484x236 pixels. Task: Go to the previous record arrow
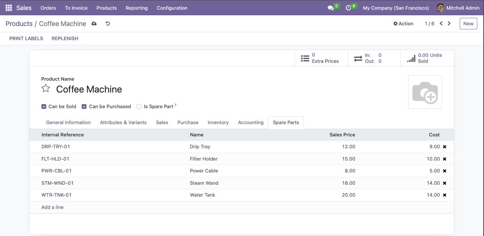click(441, 23)
